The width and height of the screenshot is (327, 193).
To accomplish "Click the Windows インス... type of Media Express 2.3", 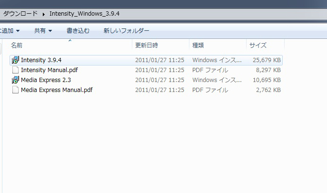I will 217,80.
